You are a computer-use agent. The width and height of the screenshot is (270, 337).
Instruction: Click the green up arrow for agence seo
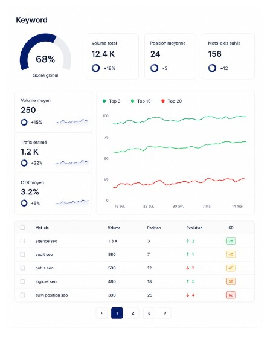pyautogui.click(x=188, y=241)
